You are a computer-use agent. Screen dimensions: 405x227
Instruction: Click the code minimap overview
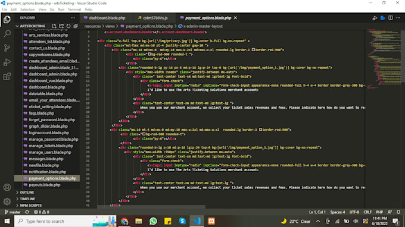point(383,59)
